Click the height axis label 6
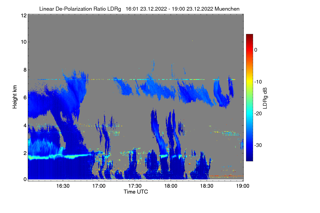Image resolution: width=320 pixels, height=213 pixels. coord(25,97)
